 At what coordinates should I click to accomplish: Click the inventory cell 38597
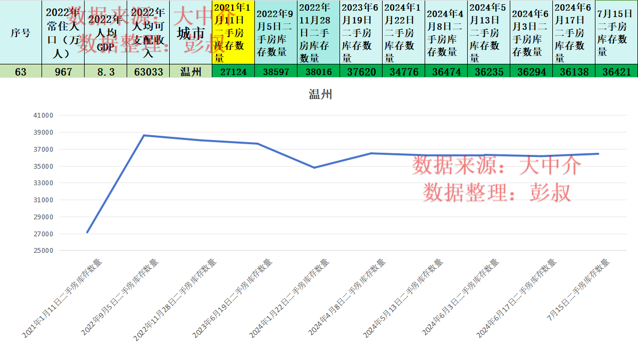[x=276, y=71]
